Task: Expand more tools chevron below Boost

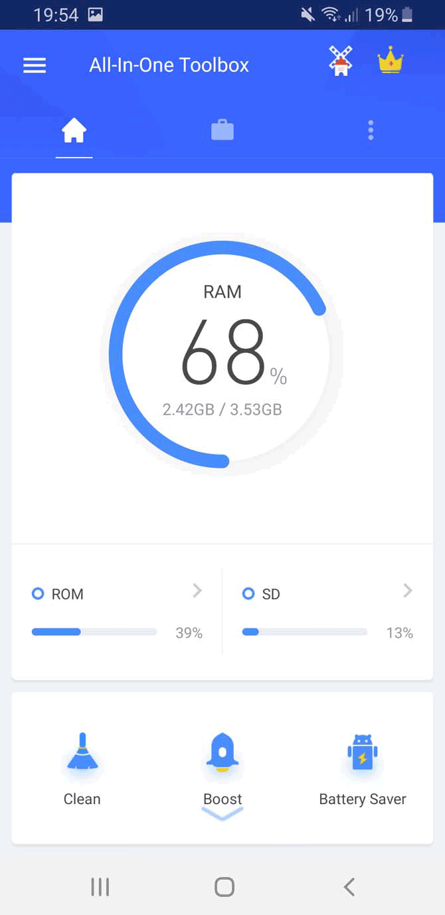Action: [222, 813]
